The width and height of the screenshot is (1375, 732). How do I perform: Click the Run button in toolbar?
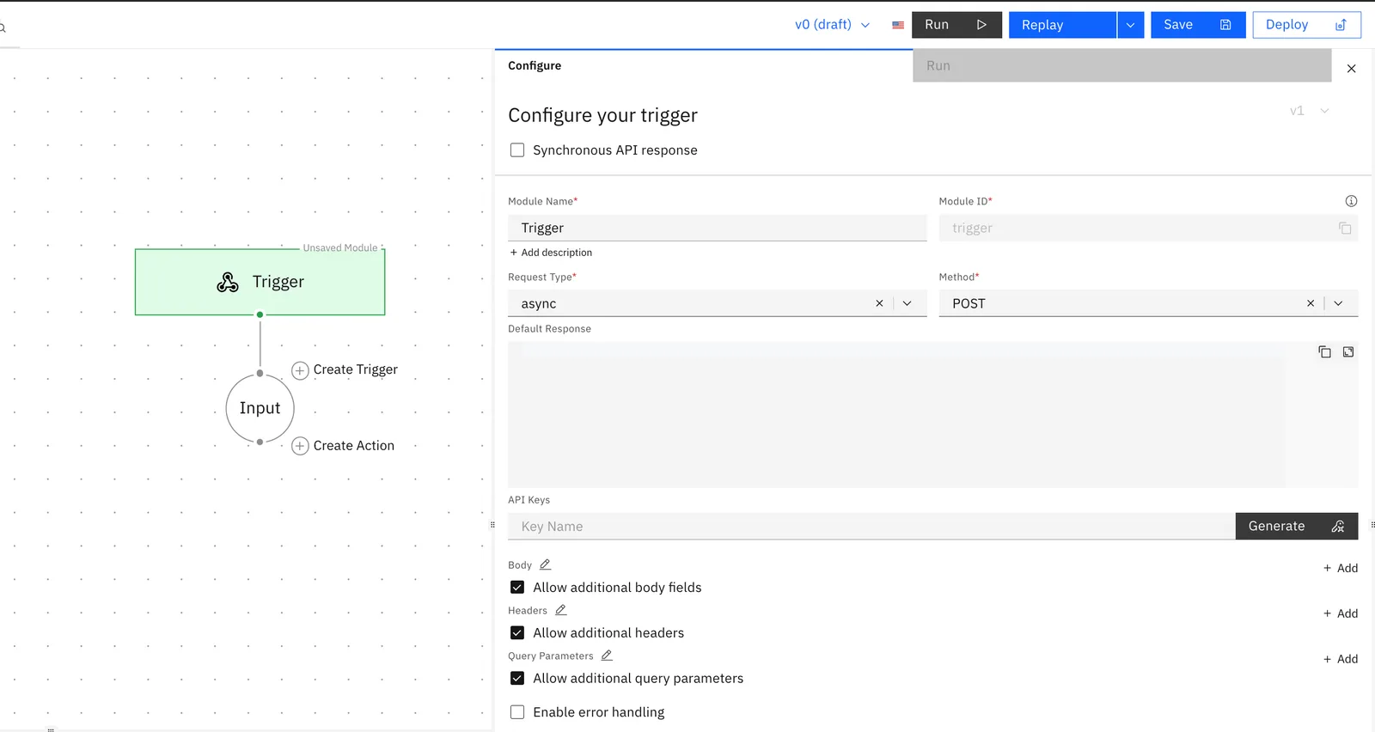956,25
